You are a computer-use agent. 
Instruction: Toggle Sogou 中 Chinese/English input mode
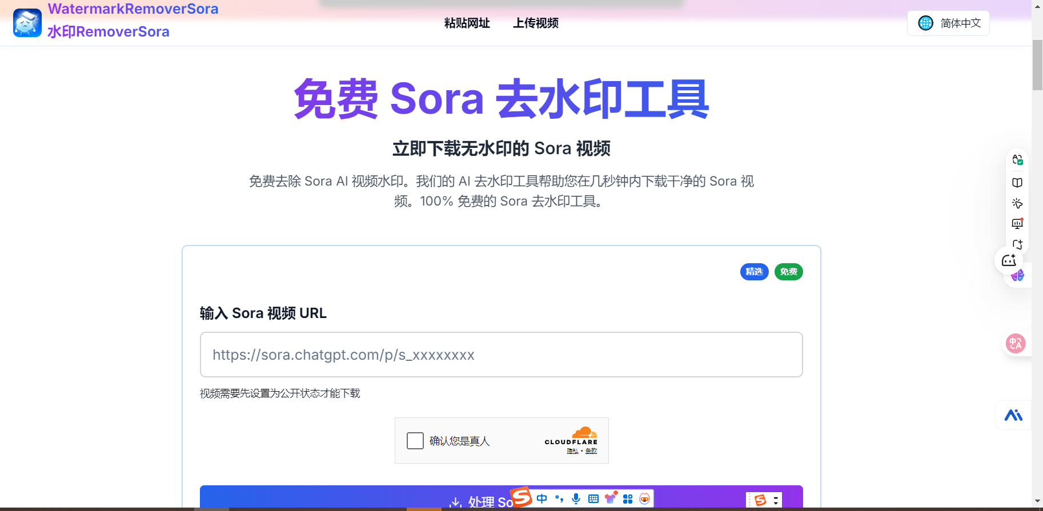click(x=542, y=498)
